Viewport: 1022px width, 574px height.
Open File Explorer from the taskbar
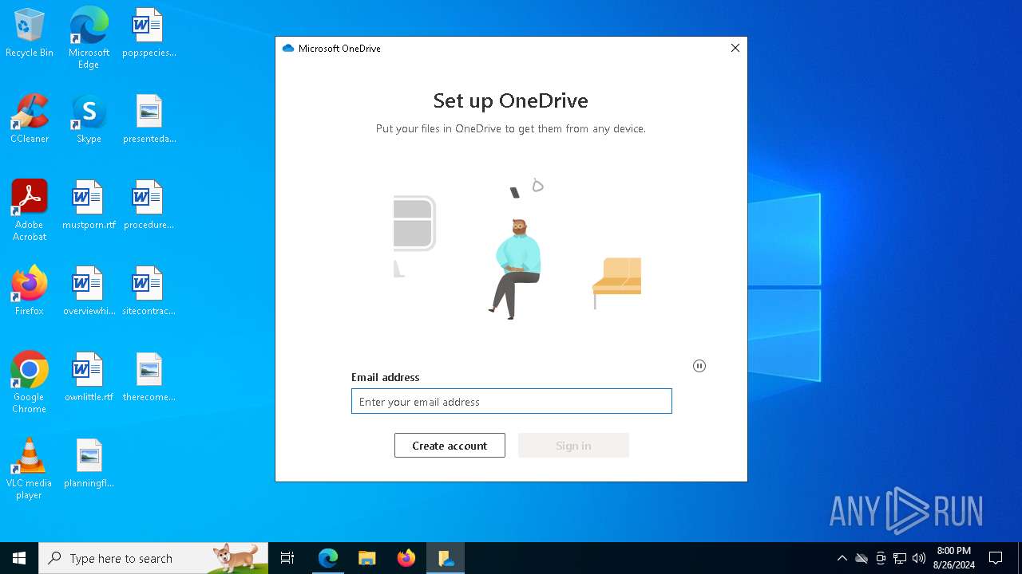point(367,558)
